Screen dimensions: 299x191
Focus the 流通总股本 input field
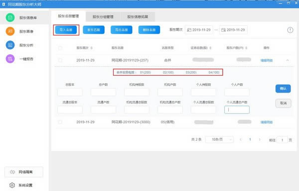(70, 110)
